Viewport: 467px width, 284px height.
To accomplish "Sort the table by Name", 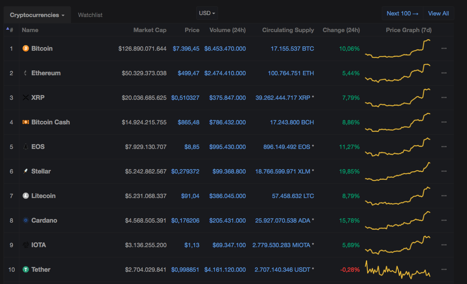I will click(30, 30).
